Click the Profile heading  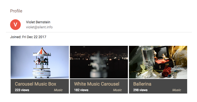[16, 11]
